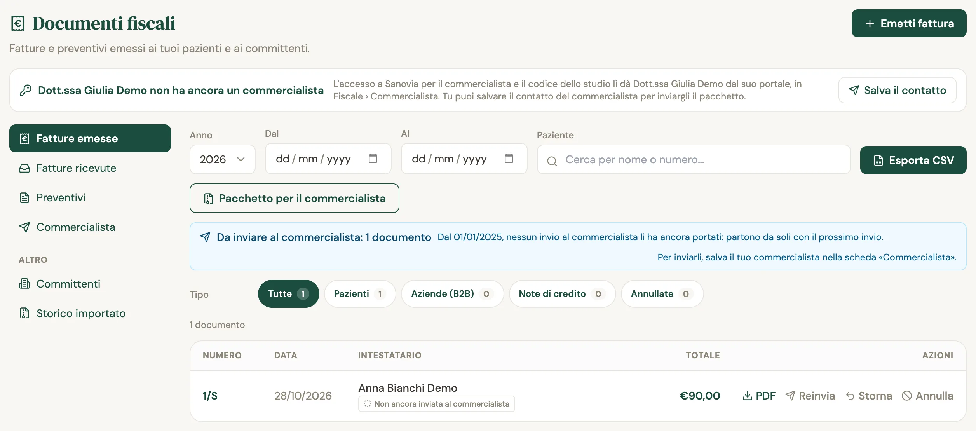Image resolution: width=976 pixels, height=431 pixels.
Task: Click invoice number 1/S
Action: tap(210, 396)
